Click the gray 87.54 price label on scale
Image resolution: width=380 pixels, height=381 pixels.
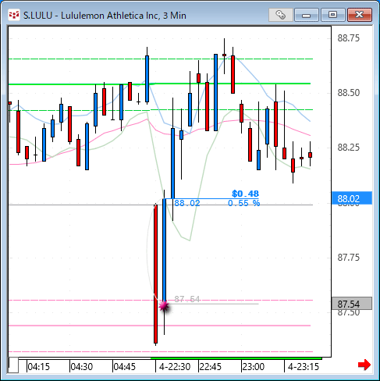click(x=352, y=304)
